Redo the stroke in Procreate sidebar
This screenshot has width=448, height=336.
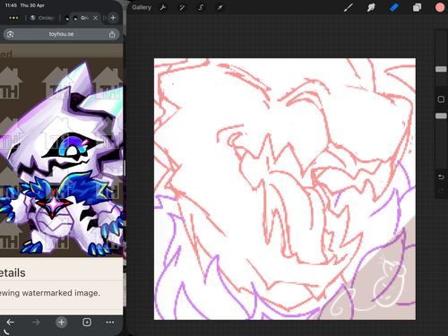[441, 191]
